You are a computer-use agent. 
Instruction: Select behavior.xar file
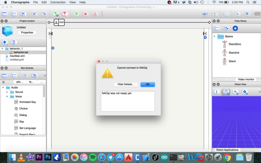(21, 52)
